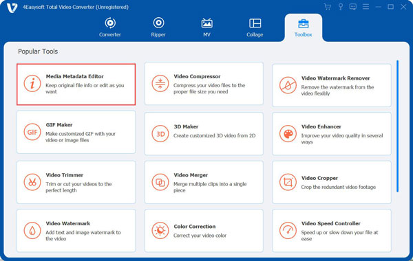Click the Video Merger icon
This screenshot has height=261, width=413.
click(160, 182)
